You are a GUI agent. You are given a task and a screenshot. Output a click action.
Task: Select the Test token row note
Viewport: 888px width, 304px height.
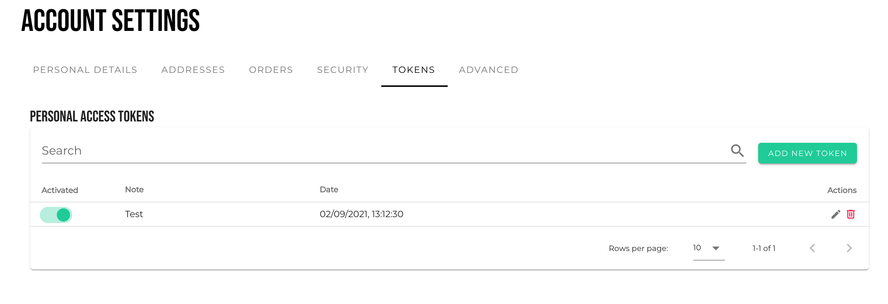[x=134, y=214]
